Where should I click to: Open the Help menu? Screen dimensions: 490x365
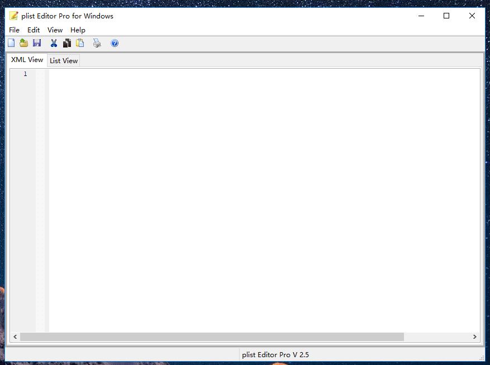[78, 30]
